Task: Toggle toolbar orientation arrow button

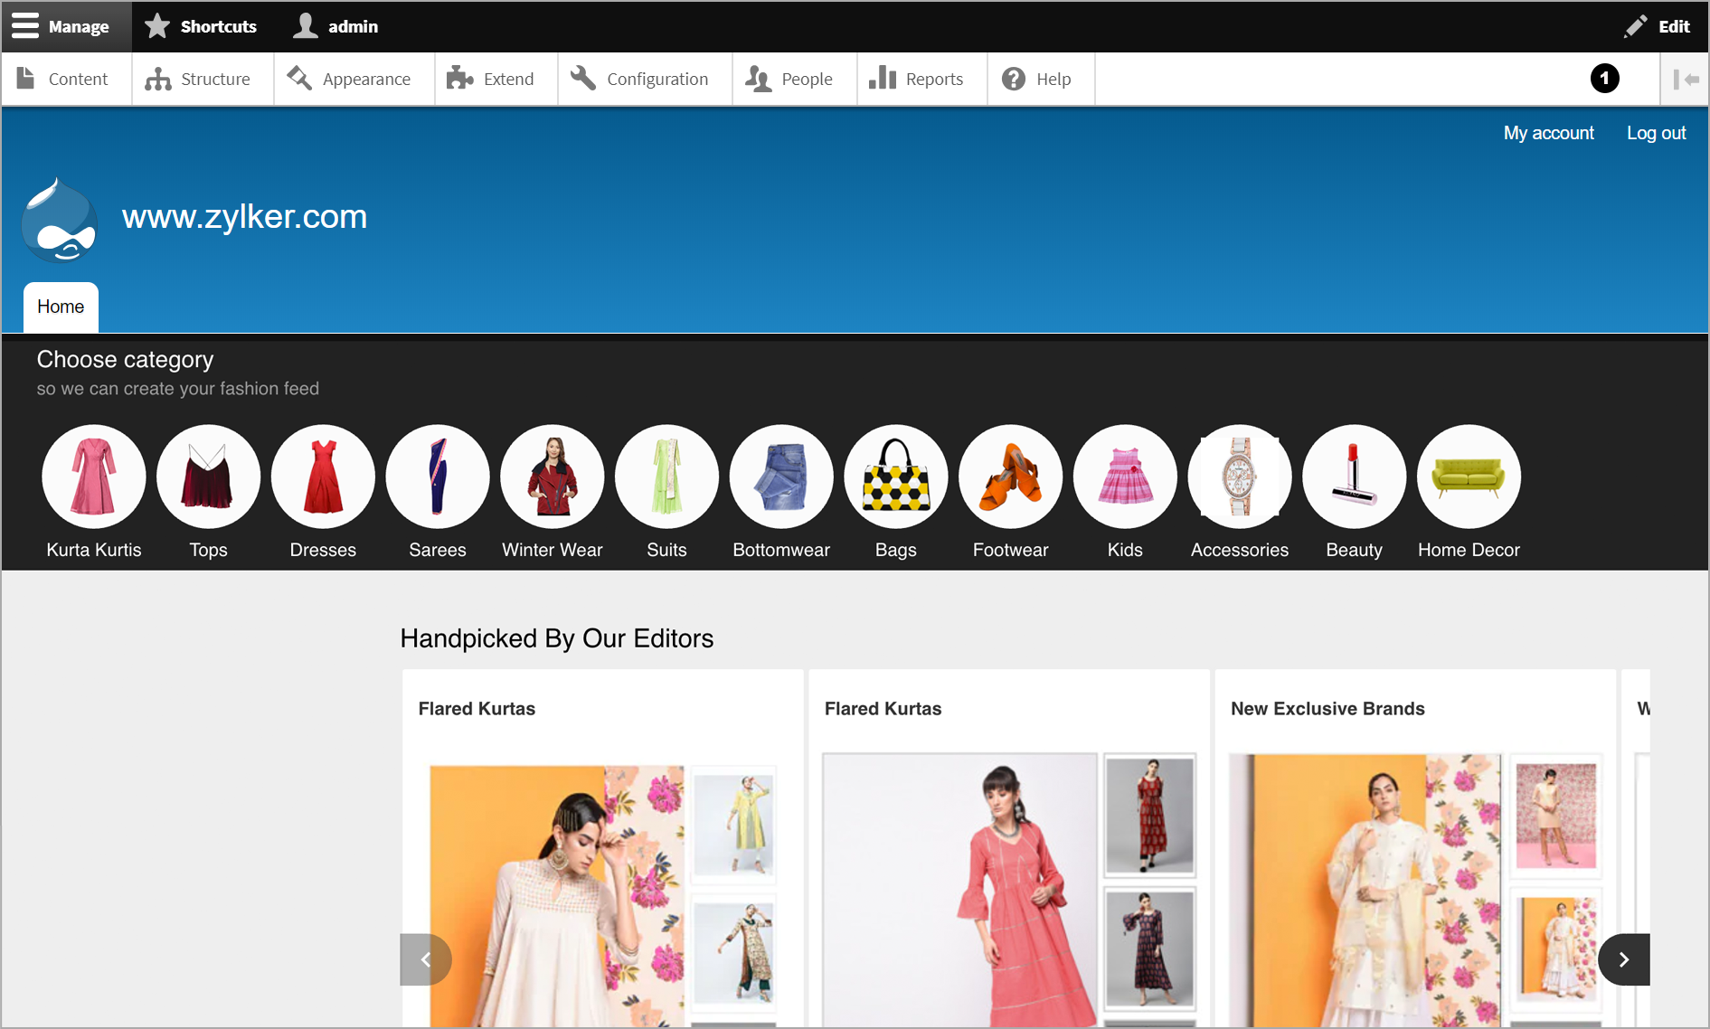Action: point(1685,80)
